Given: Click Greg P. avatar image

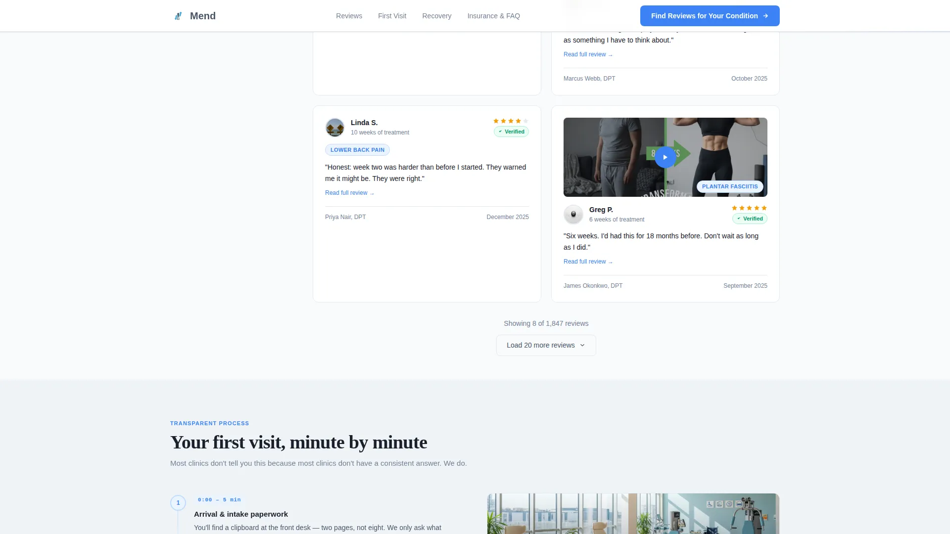Looking at the screenshot, I should pyautogui.click(x=573, y=215).
